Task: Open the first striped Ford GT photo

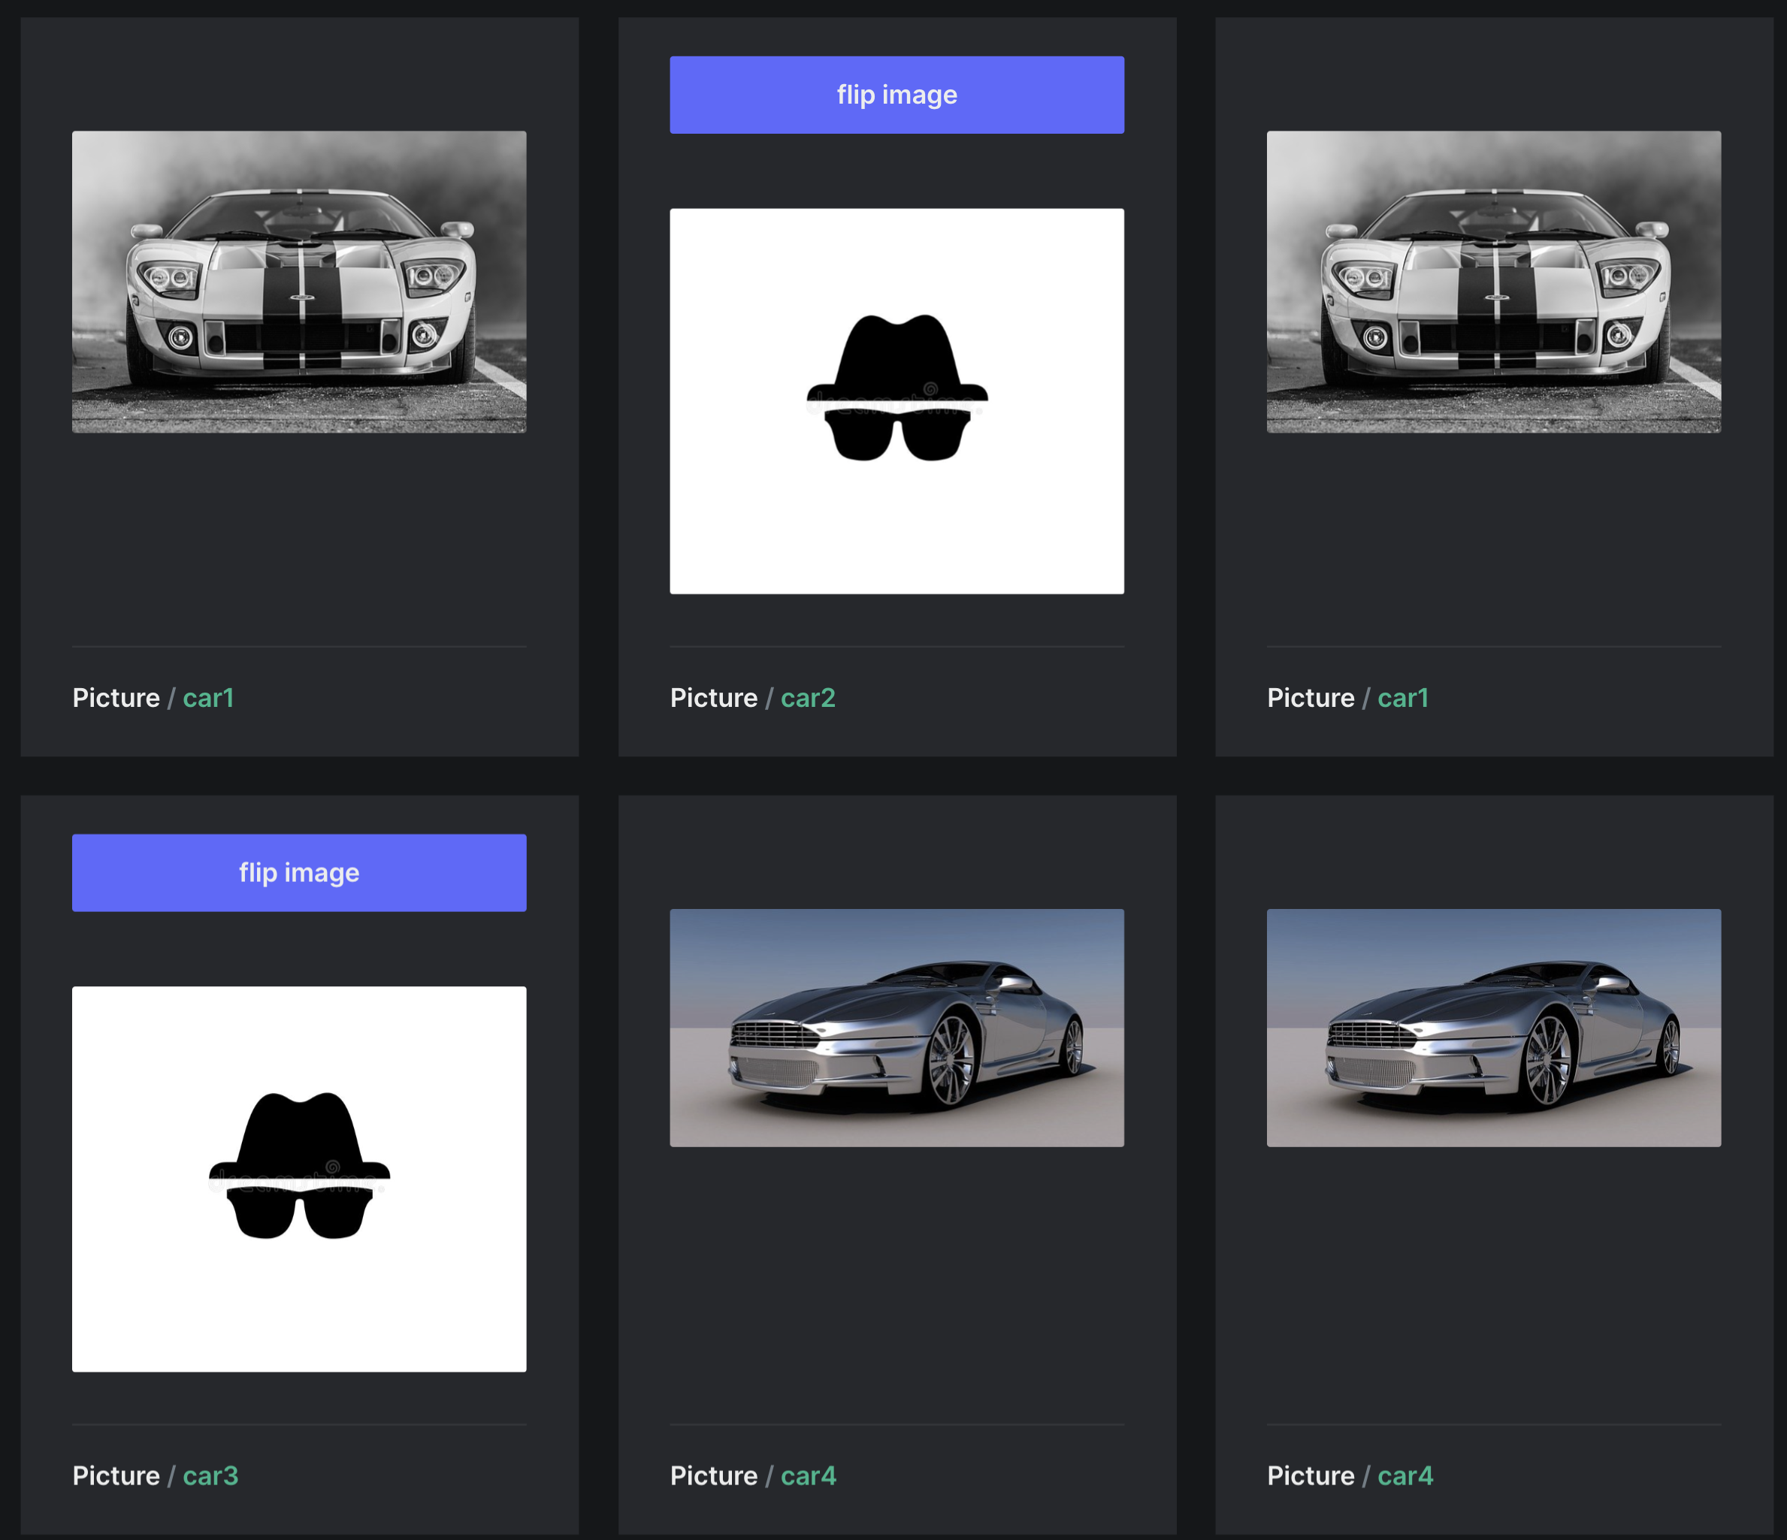Action: coord(299,282)
